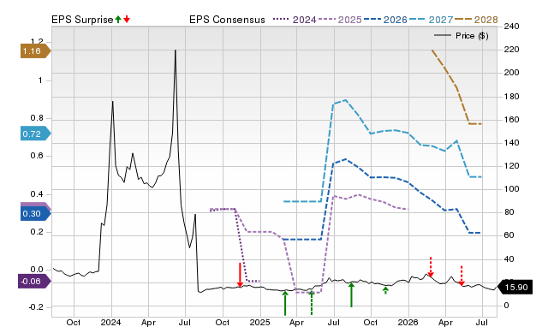
Task: Click the small dotted green arrow near November 2025
Action: 385,290
